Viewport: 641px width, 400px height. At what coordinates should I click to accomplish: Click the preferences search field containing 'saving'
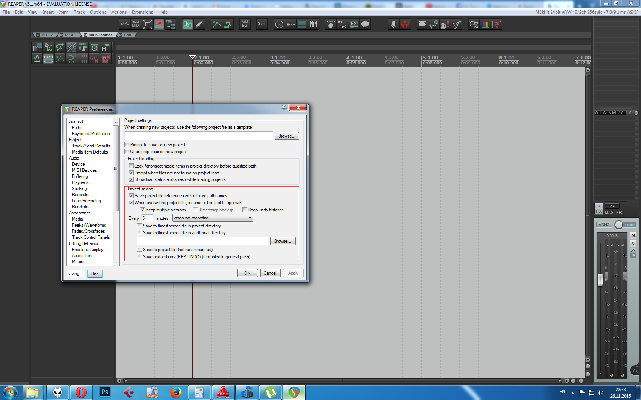pos(76,274)
